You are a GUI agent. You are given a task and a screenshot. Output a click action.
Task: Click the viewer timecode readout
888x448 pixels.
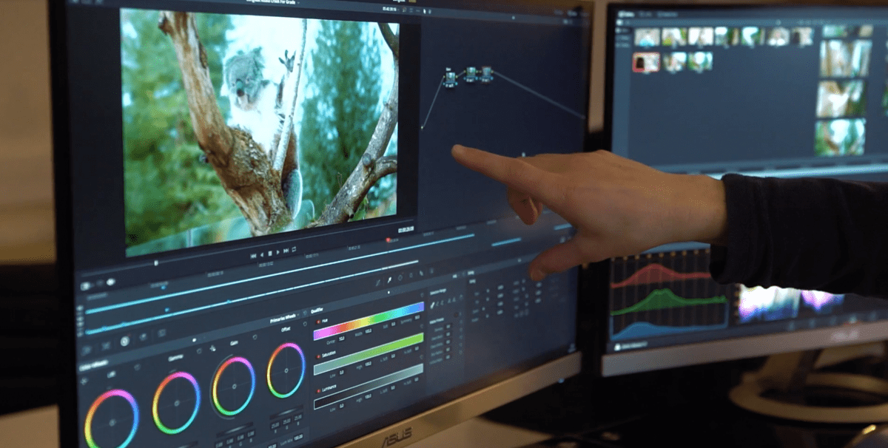point(406,229)
